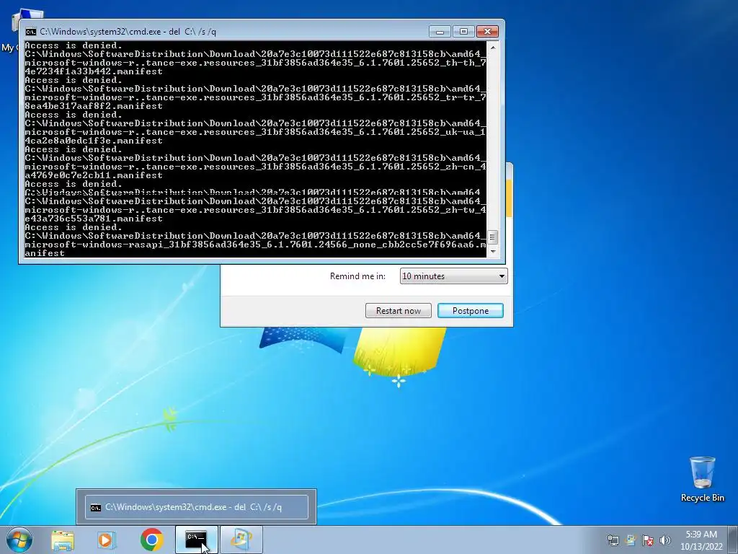Click the 'microsoft-windows-rasapi' line in cmd
Viewport: 738px width, 554px height.
coord(255,245)
